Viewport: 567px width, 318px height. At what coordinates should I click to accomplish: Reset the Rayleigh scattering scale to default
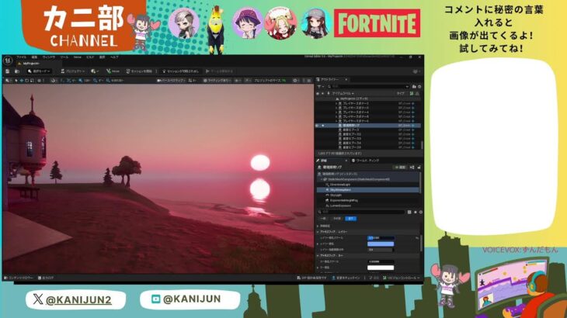pos(417,238)
